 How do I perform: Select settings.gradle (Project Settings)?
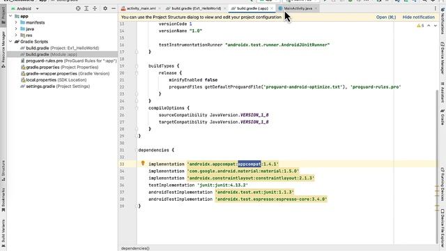55,86
